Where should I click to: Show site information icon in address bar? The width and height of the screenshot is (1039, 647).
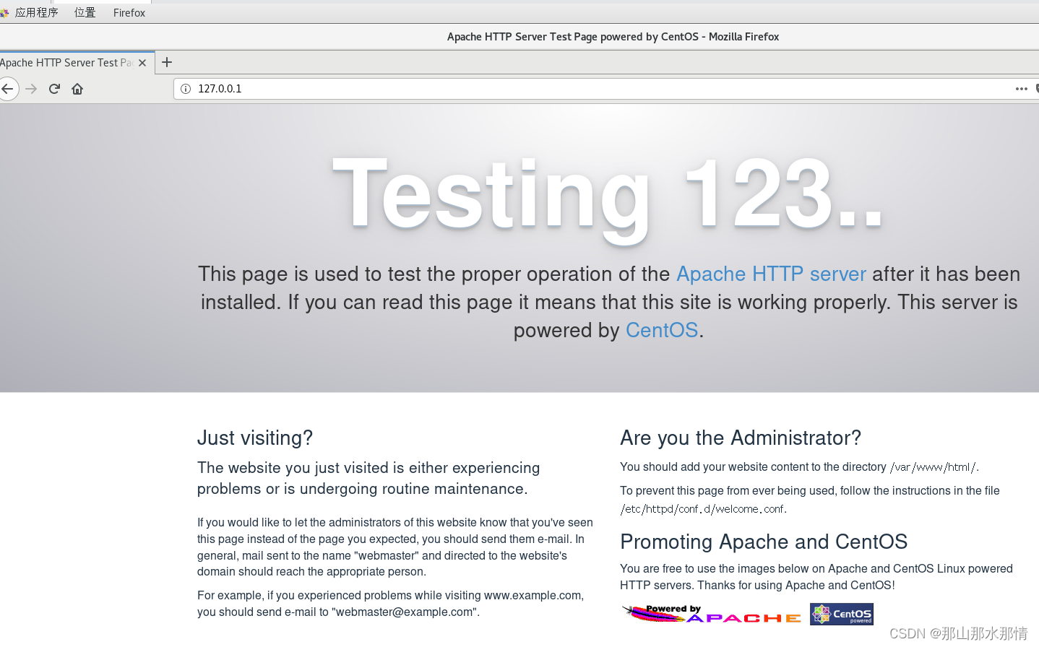(x=186, y=89)
